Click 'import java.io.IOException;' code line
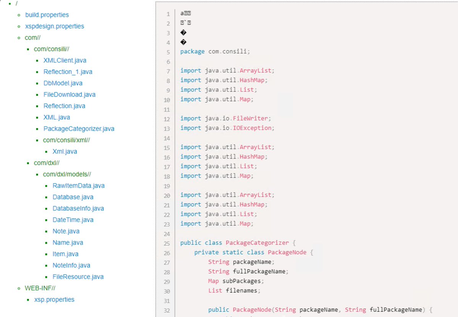This screenshot has height=317, width=458. 227,128
